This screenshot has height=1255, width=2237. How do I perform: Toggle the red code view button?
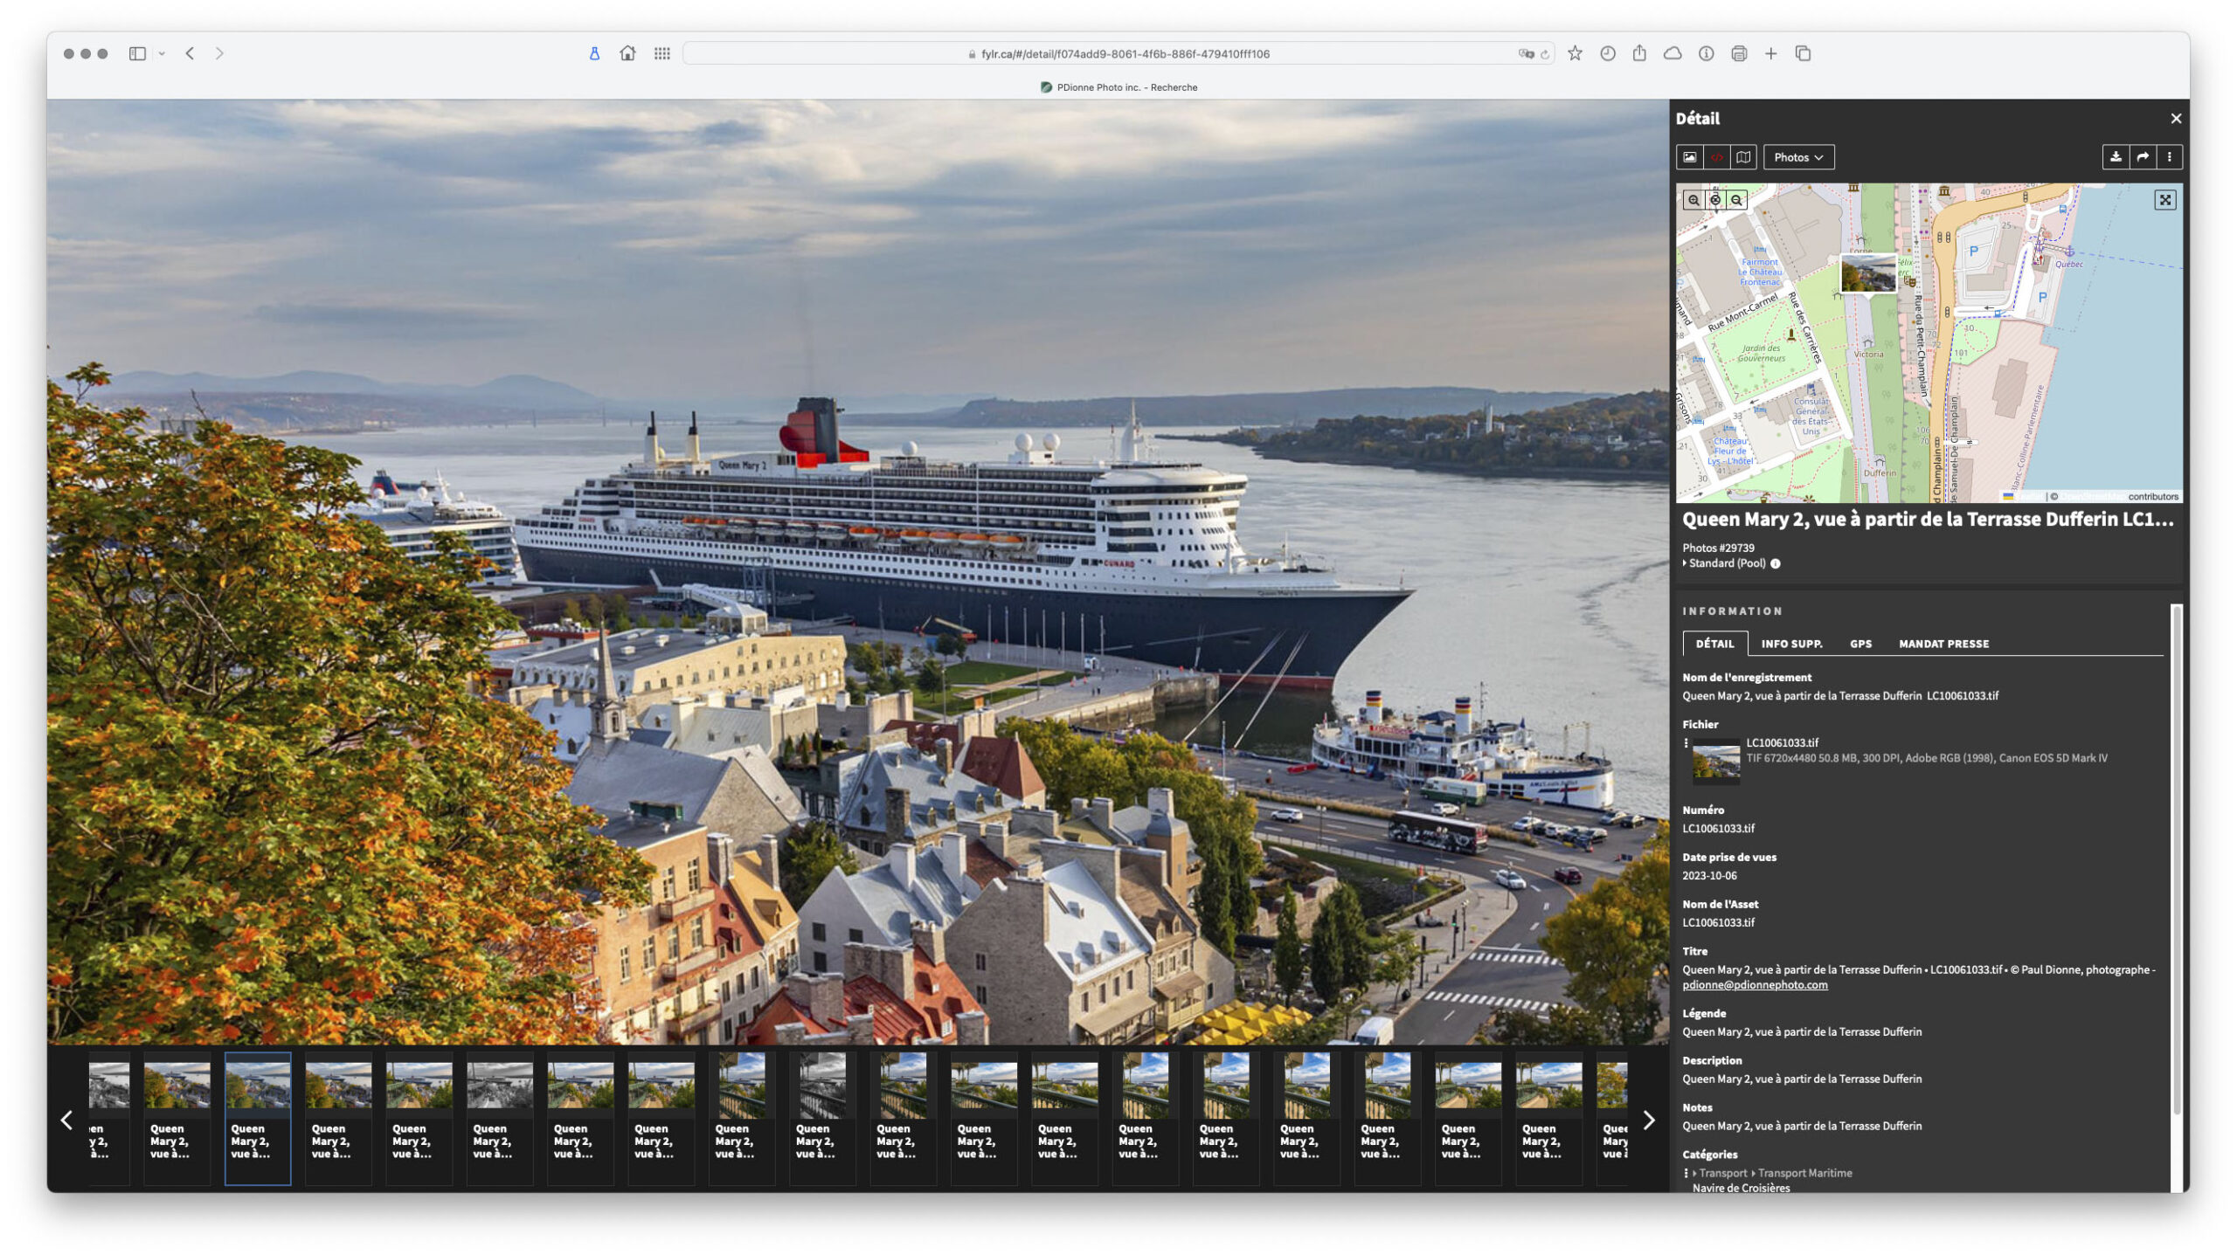tap(1716, 157)
